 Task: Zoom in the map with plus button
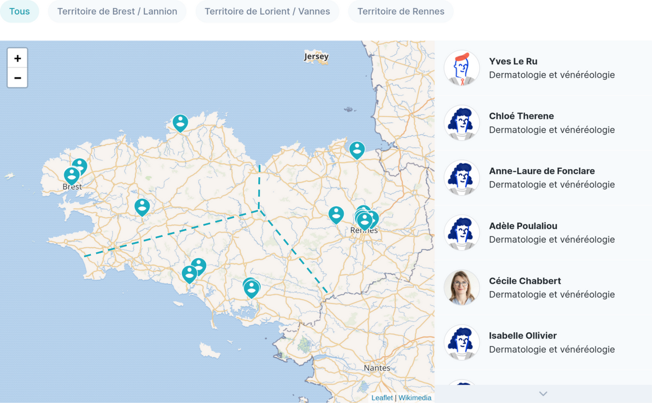pos(17,58)
